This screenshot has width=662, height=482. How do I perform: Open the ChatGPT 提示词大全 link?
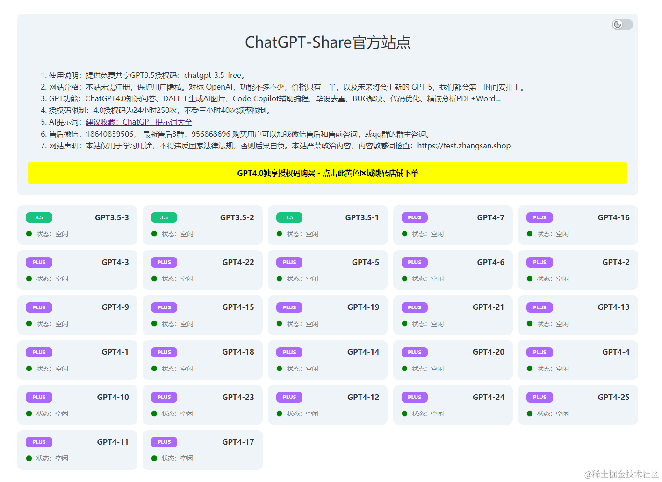tap(139, 122)
